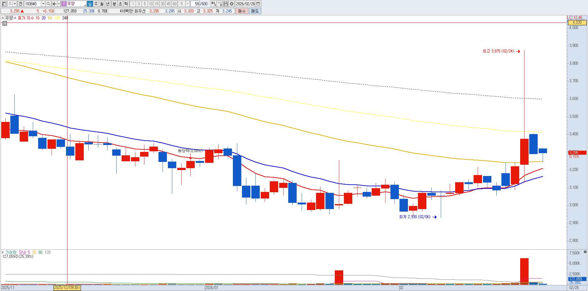Screen dimensions: 588x291
Task: Toggle the 종가 지수 moving average checkbox
Action: pos(15,18)
